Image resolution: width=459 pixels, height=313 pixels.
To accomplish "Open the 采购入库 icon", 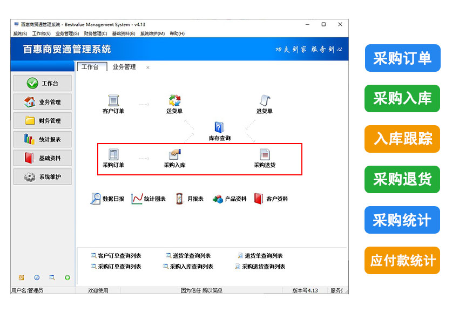I will [175, 154].
